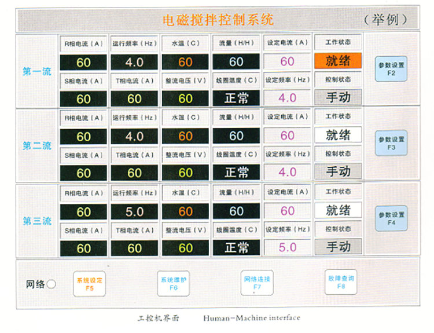Image resolution: width=434 pixels, height=333 pixels.
Task: Click first stream 设定电流 value field
Action: coord(287,61)
